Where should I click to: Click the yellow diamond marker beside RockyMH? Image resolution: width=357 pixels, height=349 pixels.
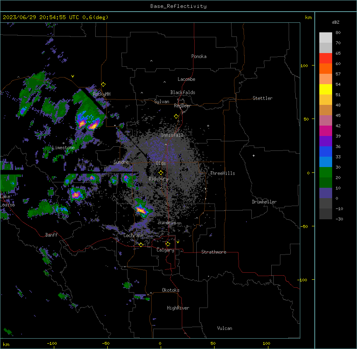(103, 85)
